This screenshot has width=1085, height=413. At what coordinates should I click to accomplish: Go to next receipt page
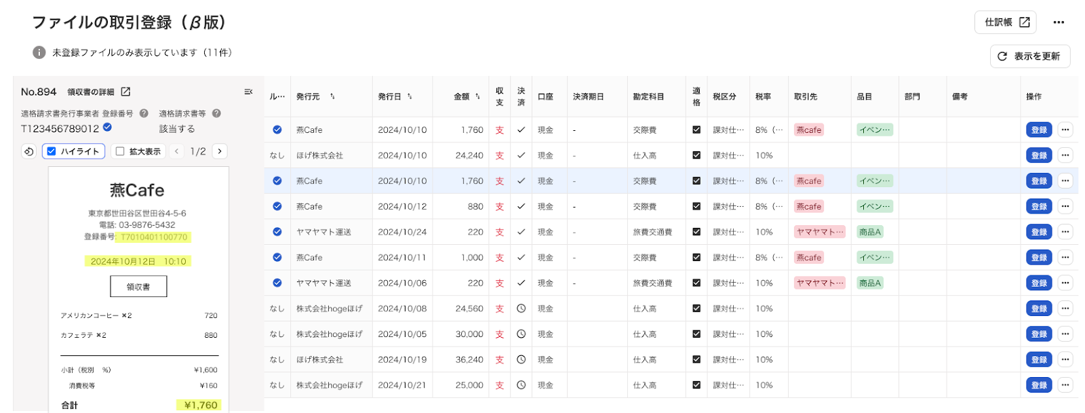(x=220, y=151)
